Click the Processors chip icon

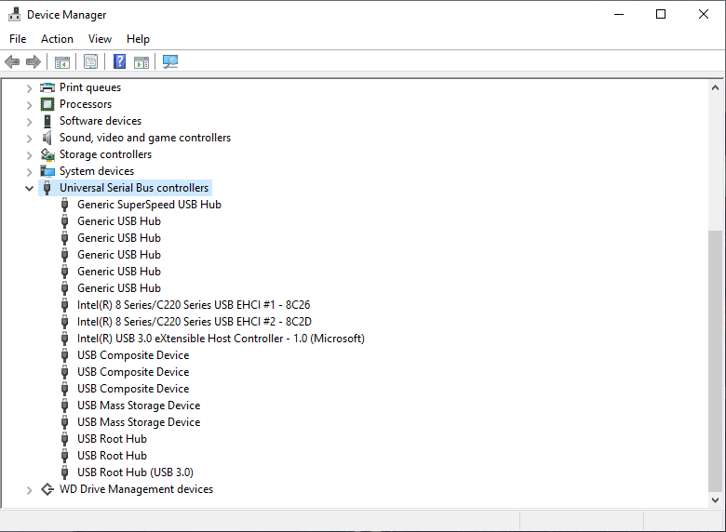[47, 104]
